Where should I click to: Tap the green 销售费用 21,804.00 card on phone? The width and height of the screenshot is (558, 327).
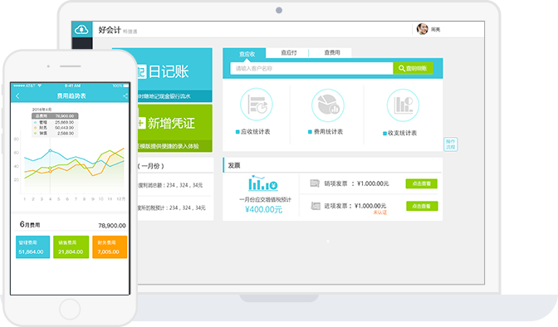tap(71, 247)
